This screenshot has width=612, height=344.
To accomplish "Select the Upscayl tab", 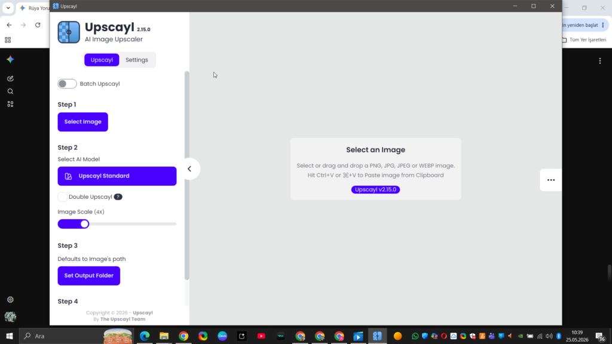I will coord(102,60).
